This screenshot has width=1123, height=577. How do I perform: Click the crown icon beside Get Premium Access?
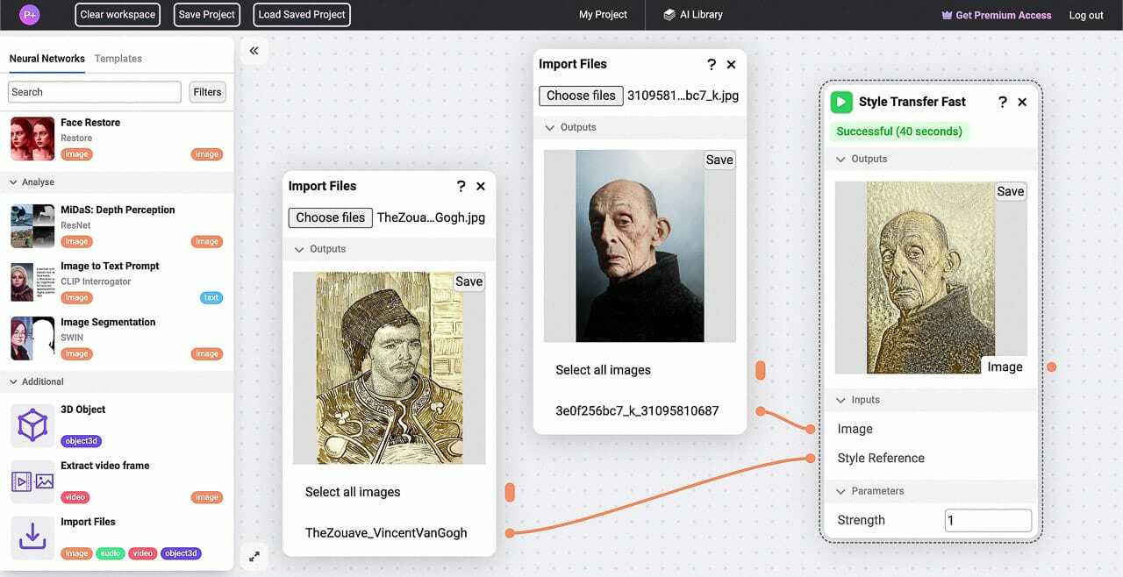click(947, 15)
